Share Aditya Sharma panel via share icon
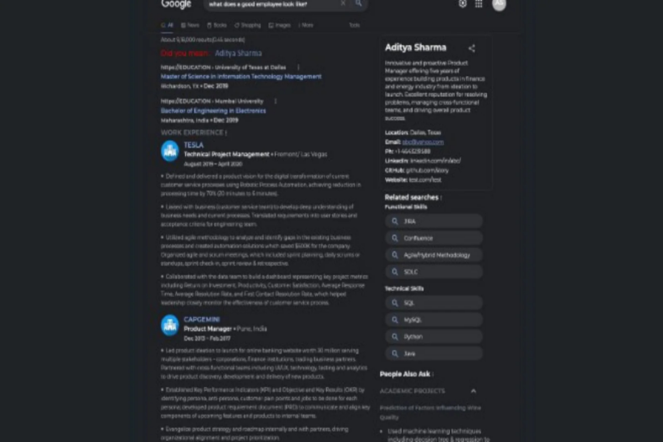The width and height of the screenshot is (663, 442). pos(471,48)
